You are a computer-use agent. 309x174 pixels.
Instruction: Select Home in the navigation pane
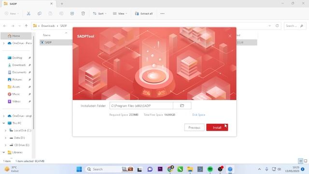pyautogui.click(x=16, y=36)
